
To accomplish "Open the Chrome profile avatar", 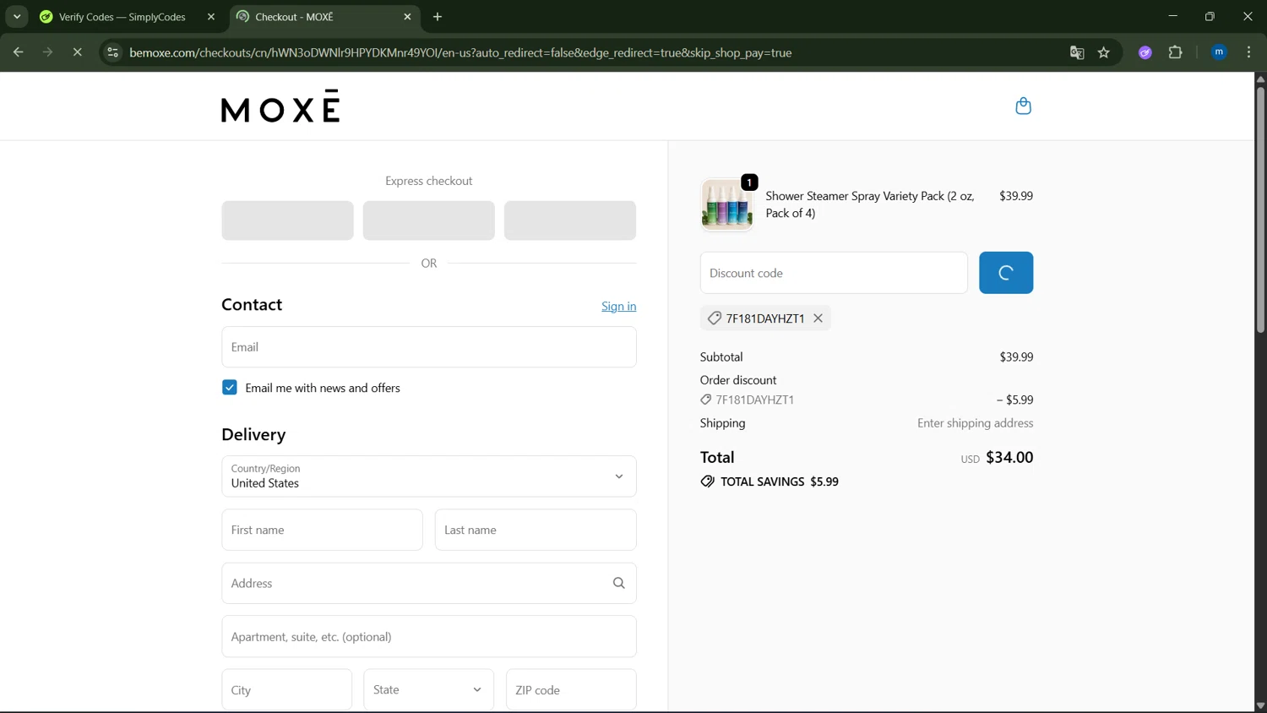I will pos(1219,52).
